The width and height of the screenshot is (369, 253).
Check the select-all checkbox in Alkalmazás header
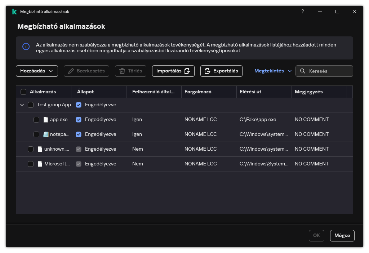point(23,92)
